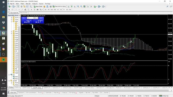This screenshot has height=97, width=173.
Task: Open the Xem menu
Action: coord(17,4)
